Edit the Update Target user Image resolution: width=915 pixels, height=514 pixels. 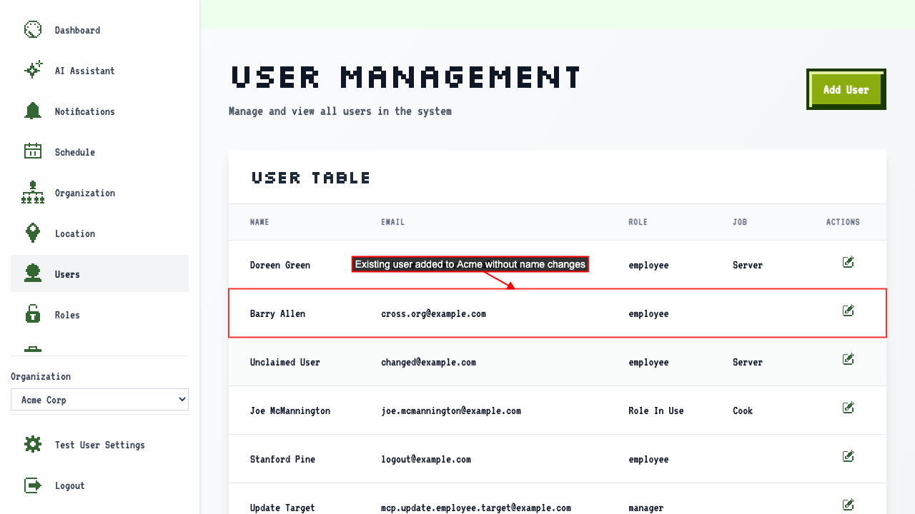pos(848,505)
